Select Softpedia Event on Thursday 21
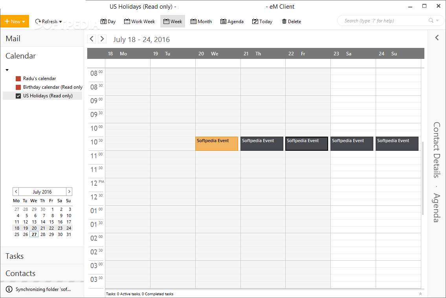The height and width of the screenshot is (298, 446). coord(262,143)
